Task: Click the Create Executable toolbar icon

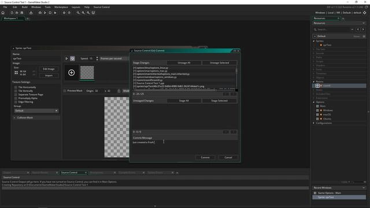Action: pos(31,13)
